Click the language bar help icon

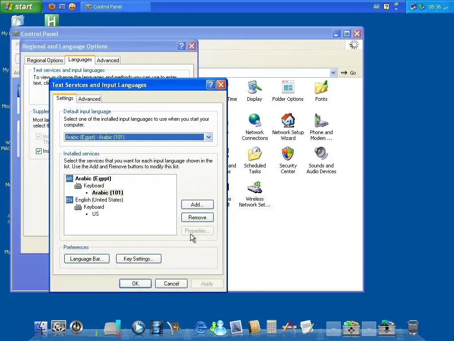click(x=387, y=7)
